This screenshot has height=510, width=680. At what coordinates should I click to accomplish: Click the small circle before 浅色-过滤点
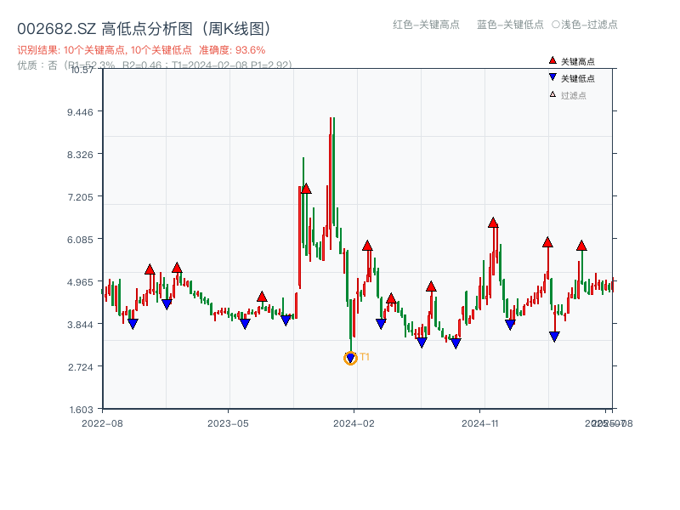[556, 25]
